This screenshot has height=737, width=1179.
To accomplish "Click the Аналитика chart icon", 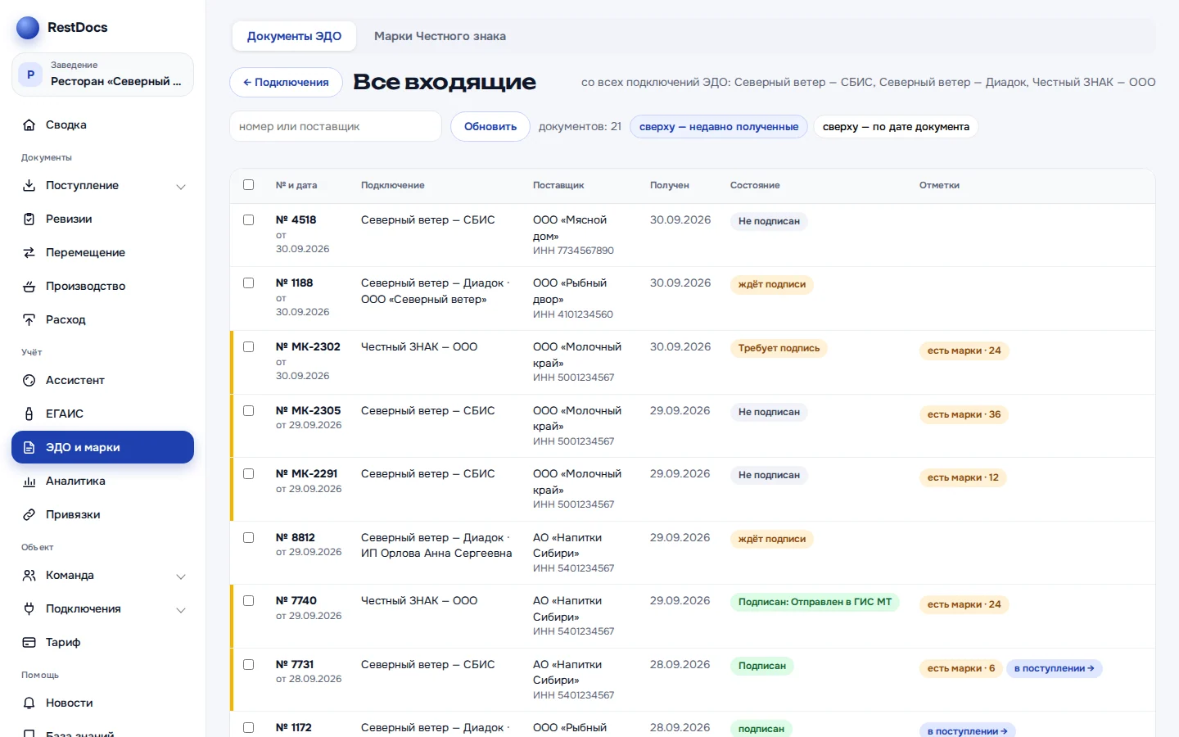I will click(29, 482).
